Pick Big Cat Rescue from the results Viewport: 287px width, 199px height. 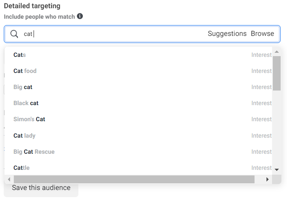34,152
